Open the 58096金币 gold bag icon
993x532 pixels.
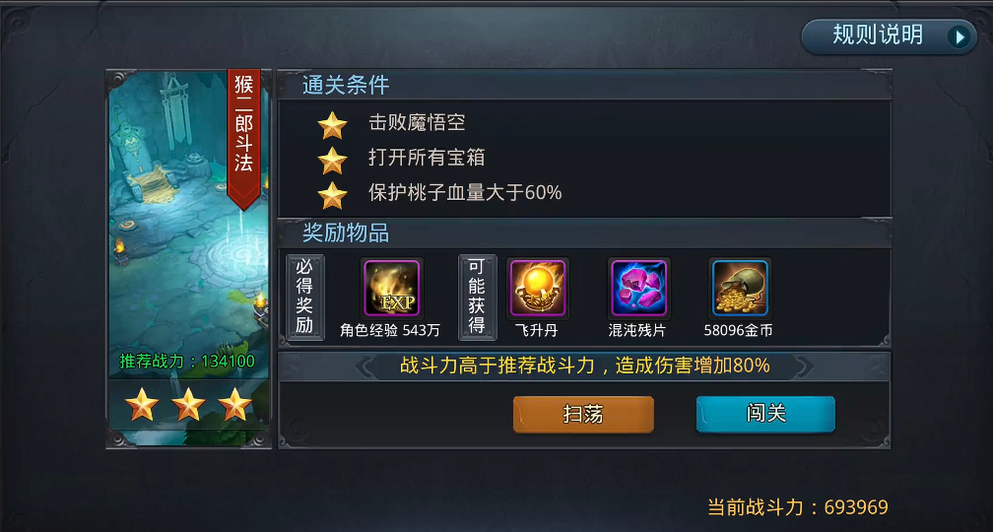pos(740,288)
